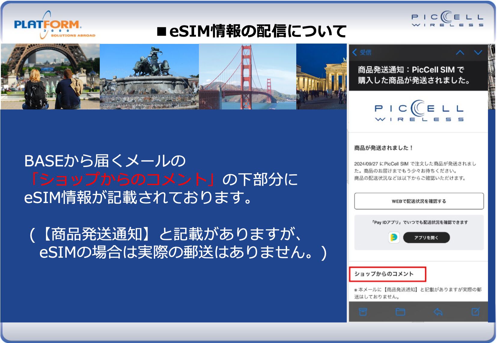Image resolution: width=497 pixels, height=343 pixels.
Task: Select the Eiffel Tower photo
Action: tap(50, 77)
